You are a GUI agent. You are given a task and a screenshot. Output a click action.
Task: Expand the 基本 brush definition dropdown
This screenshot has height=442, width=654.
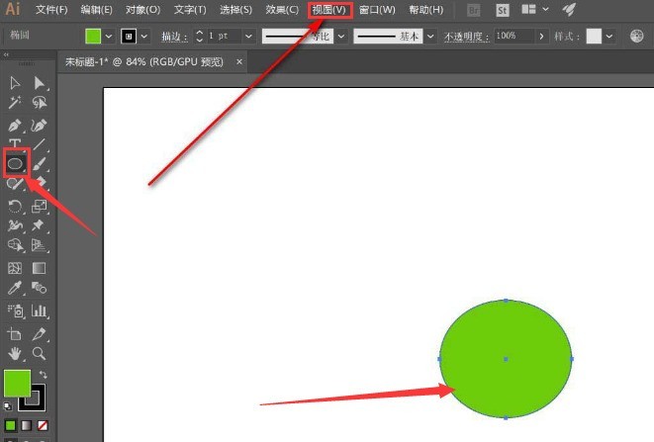[430, 37]
